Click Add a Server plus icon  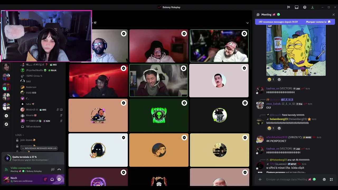[x=6, y=116]
